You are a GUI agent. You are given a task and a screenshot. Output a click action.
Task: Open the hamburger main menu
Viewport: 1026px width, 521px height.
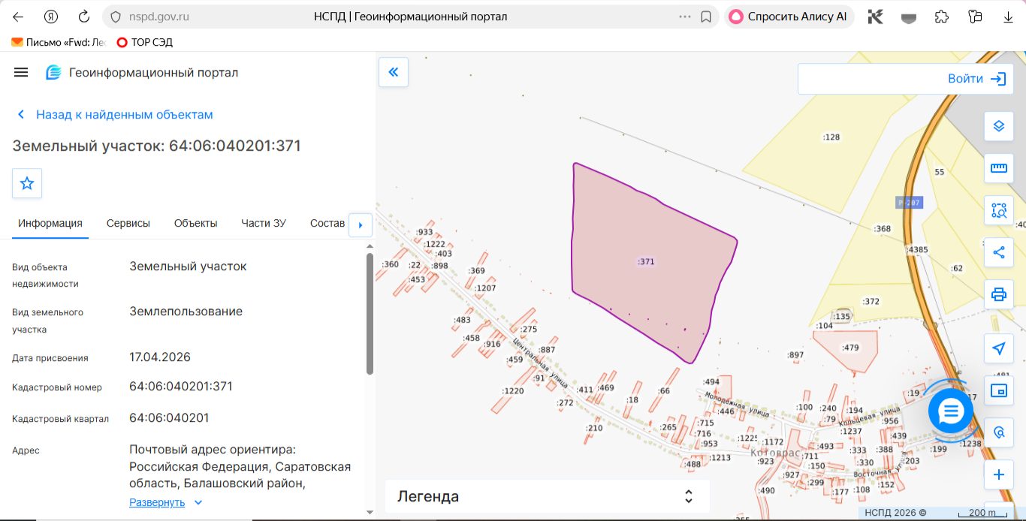21,72
